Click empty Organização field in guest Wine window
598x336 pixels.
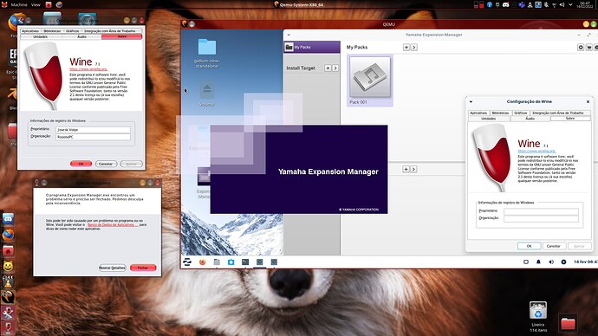(x=541, y=218)
